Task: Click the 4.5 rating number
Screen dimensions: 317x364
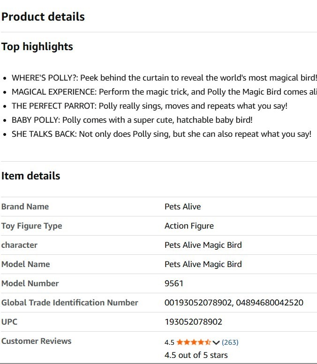Action: click(x=169, y=342)
